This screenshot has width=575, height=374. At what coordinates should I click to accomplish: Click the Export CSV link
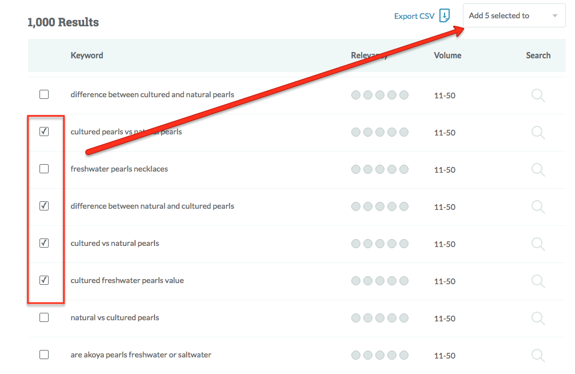coord(414,16)
